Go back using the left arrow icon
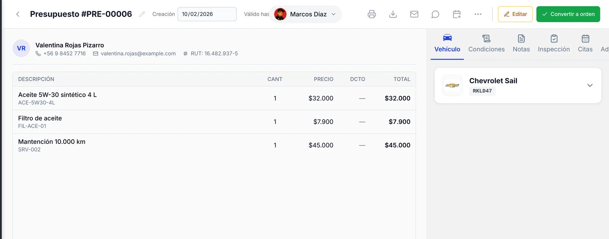This screenshot has height=239, width=609. click(18, 14)
